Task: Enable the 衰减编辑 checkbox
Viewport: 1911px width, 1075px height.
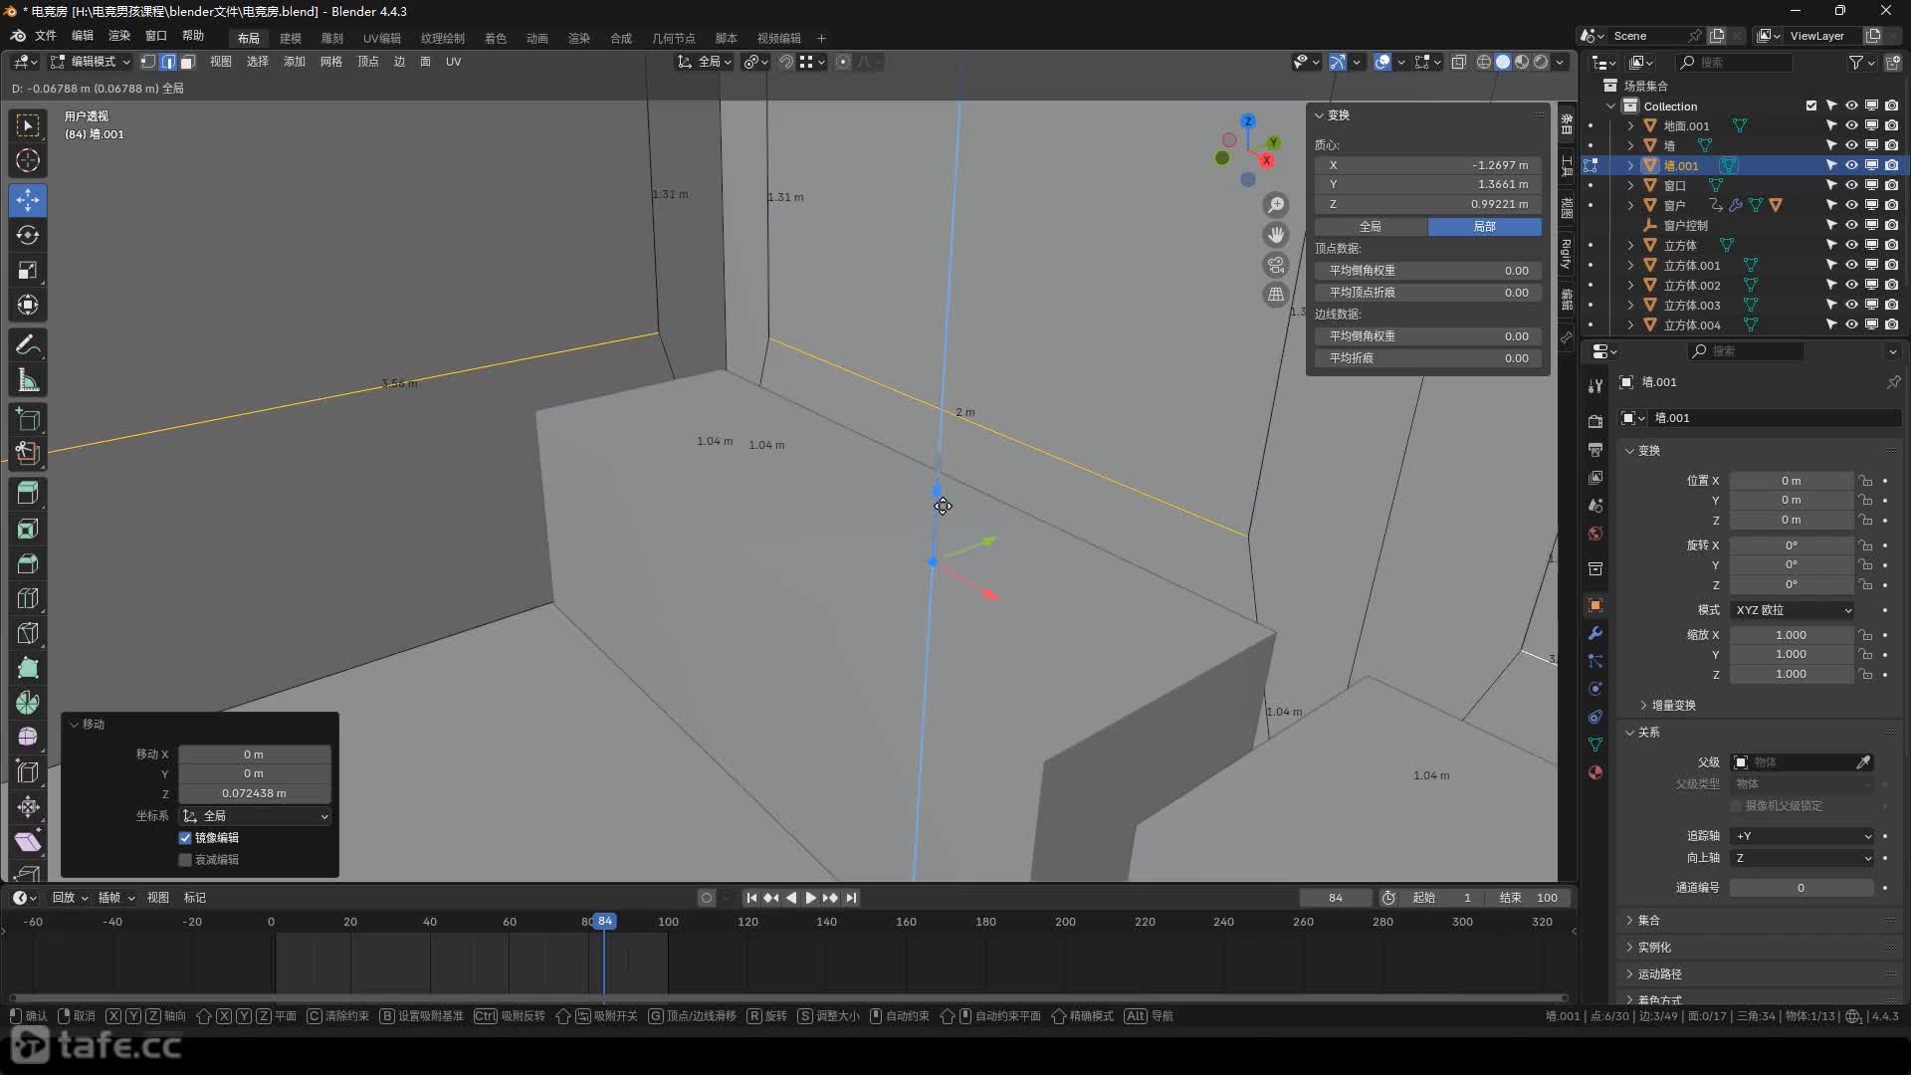Action: pos(185,860)
